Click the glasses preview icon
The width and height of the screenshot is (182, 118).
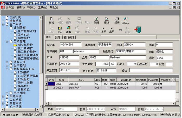[120, 30]
